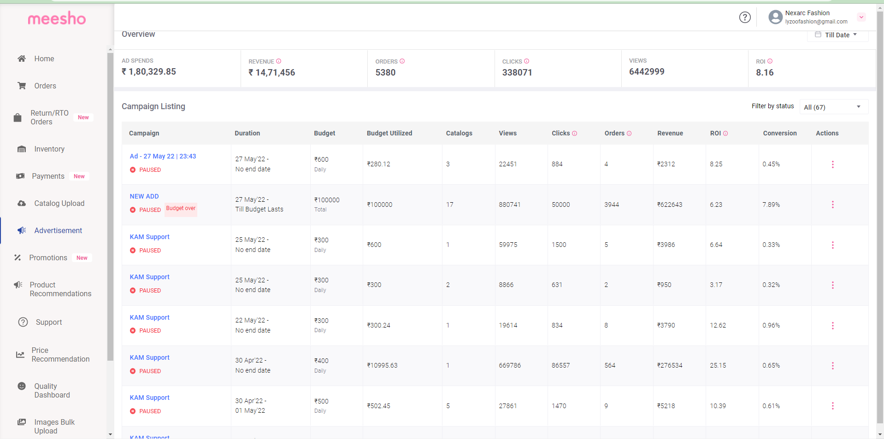The width and height of the screenshot is (884, 439).
Task: Open the Filter by status dropdown
Action: [833, 107]
